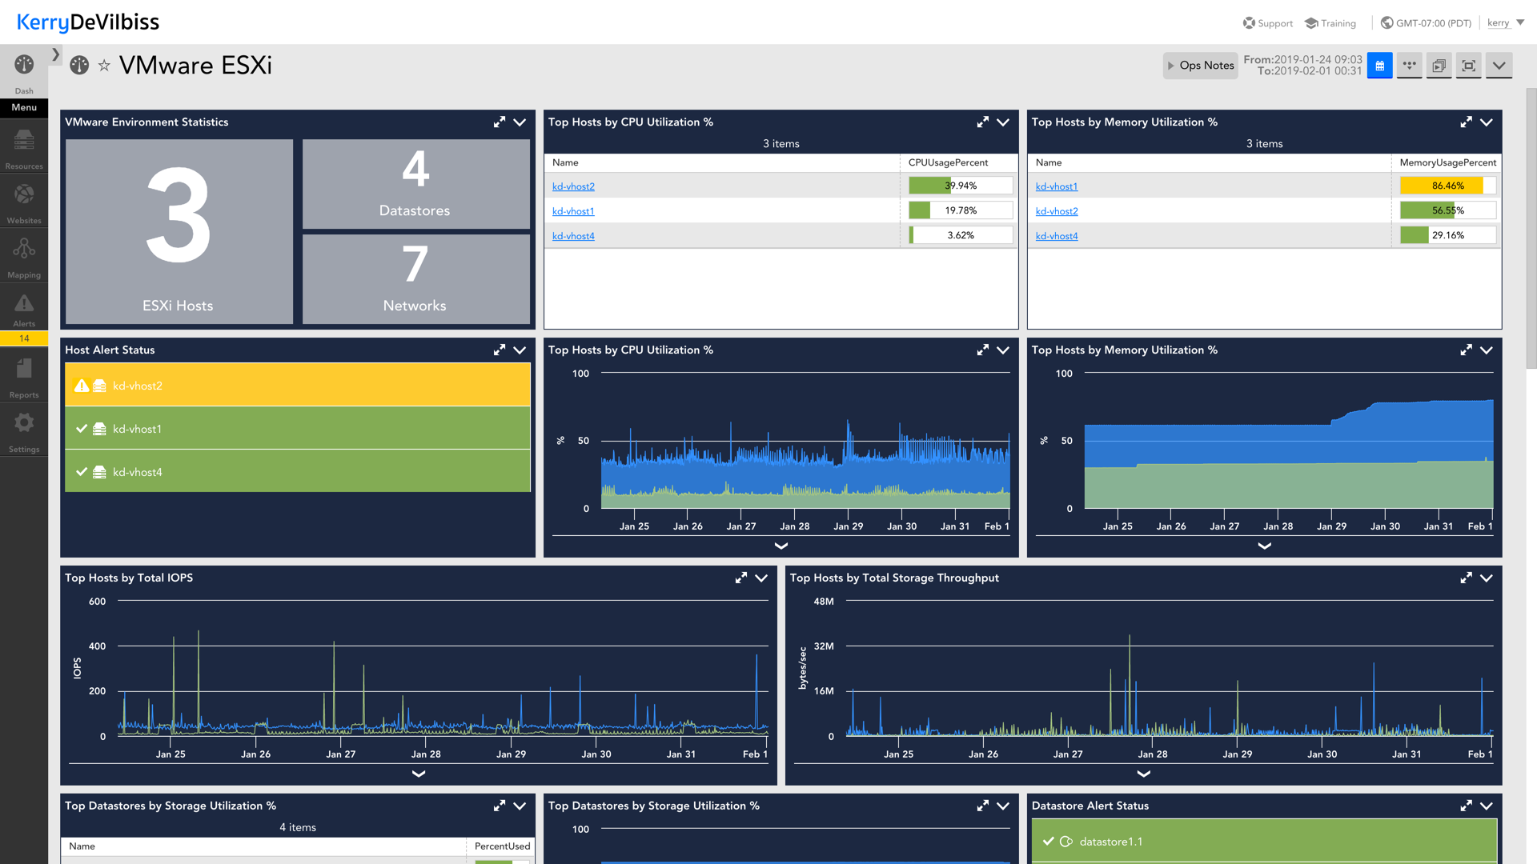1537x864 pixels.
Task: Maximize the Total Storage Throughput widget
Action: [1467, 578]
